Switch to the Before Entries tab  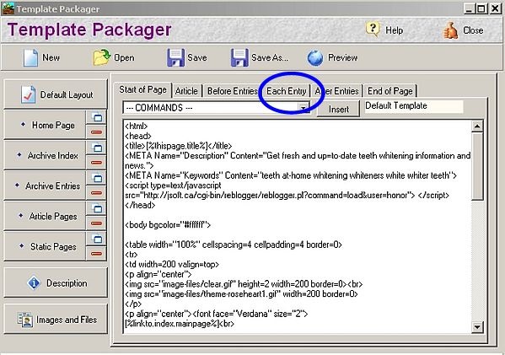click(x=232, y=91)
